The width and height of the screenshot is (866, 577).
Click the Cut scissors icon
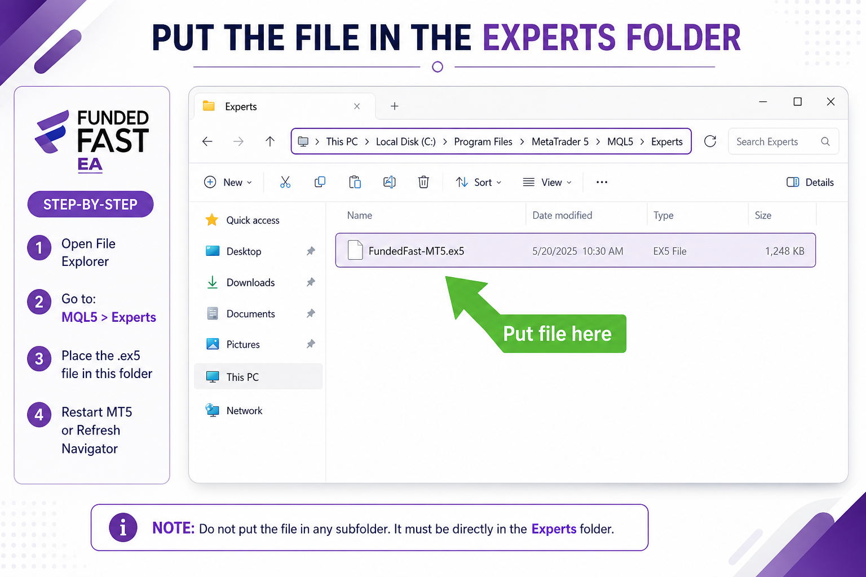[x=285, y=182]
